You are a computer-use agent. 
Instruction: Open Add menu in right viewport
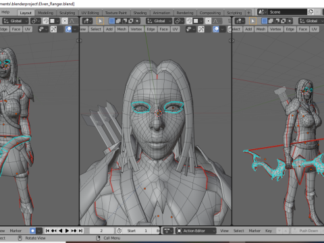coord(248,29)
